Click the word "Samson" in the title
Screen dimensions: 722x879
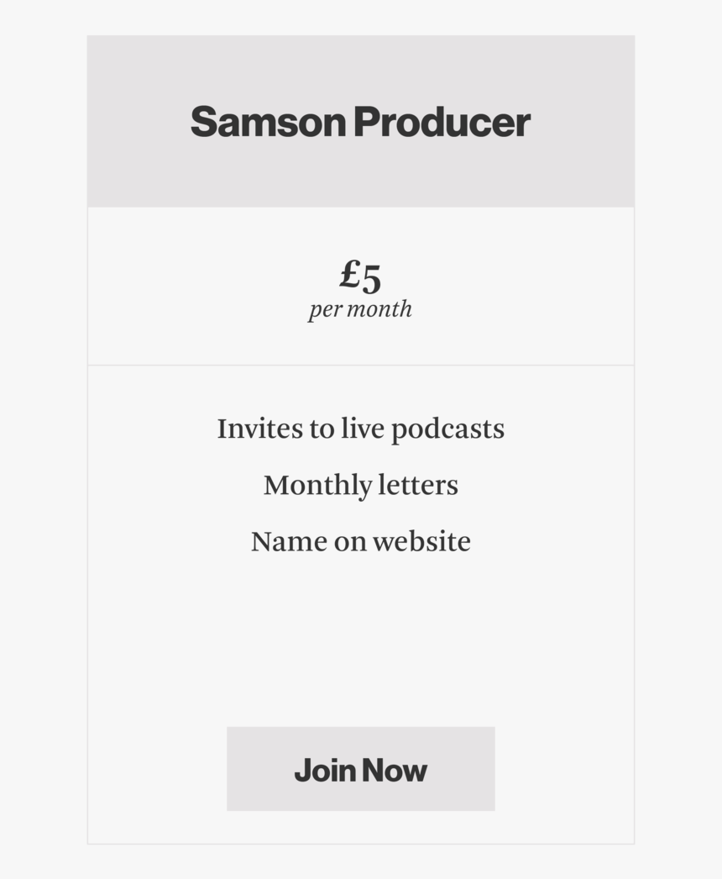(268, 122)
